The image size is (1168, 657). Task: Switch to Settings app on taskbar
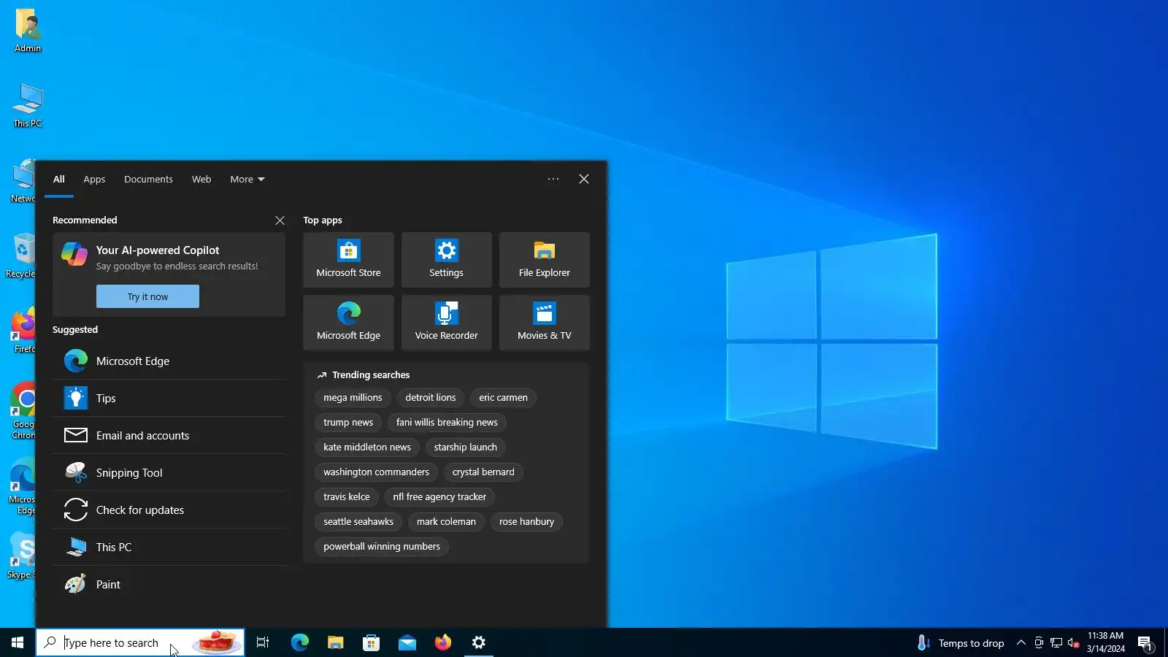point(478,642)
